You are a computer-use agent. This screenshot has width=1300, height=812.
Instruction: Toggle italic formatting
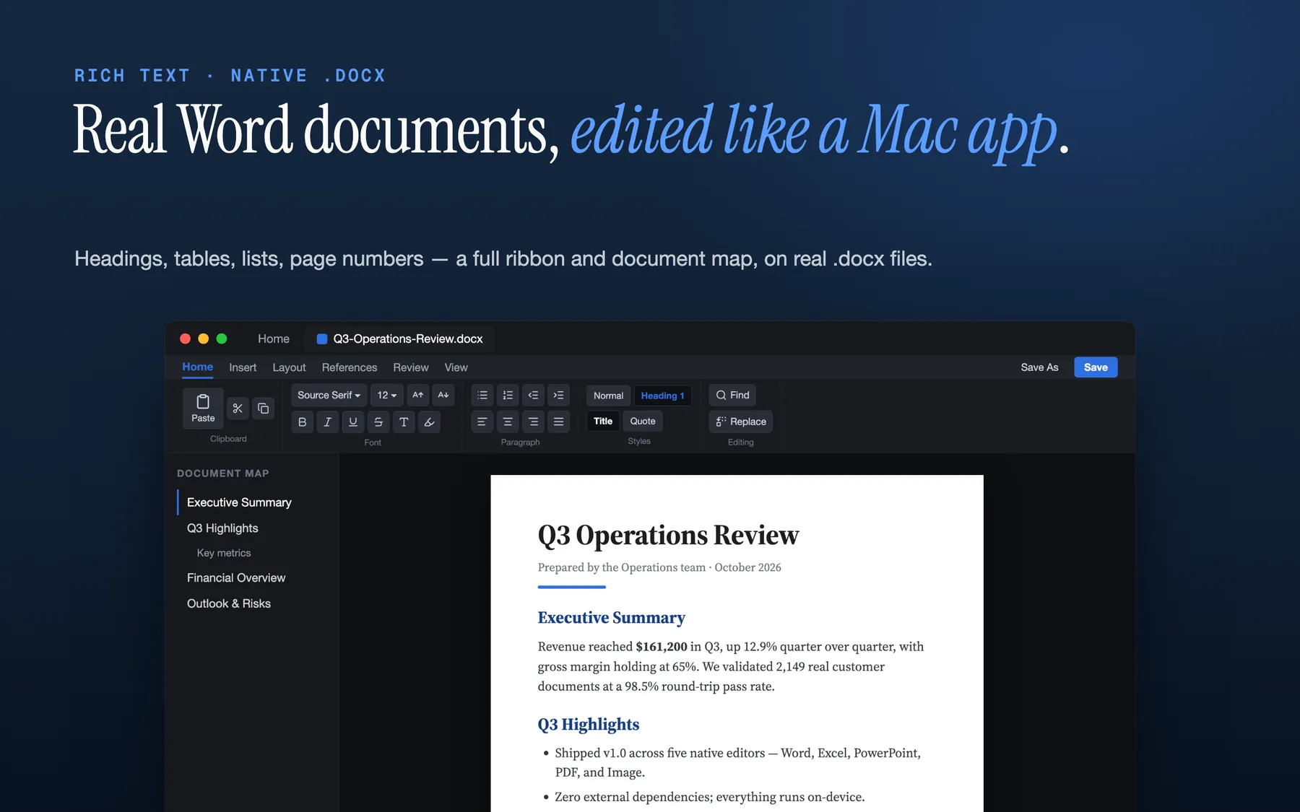[328, 422]
